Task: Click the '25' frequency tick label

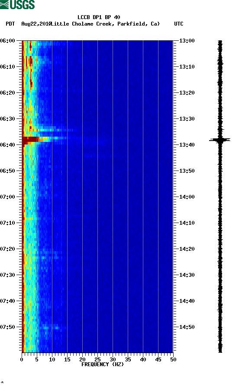Action: [97, 360]
